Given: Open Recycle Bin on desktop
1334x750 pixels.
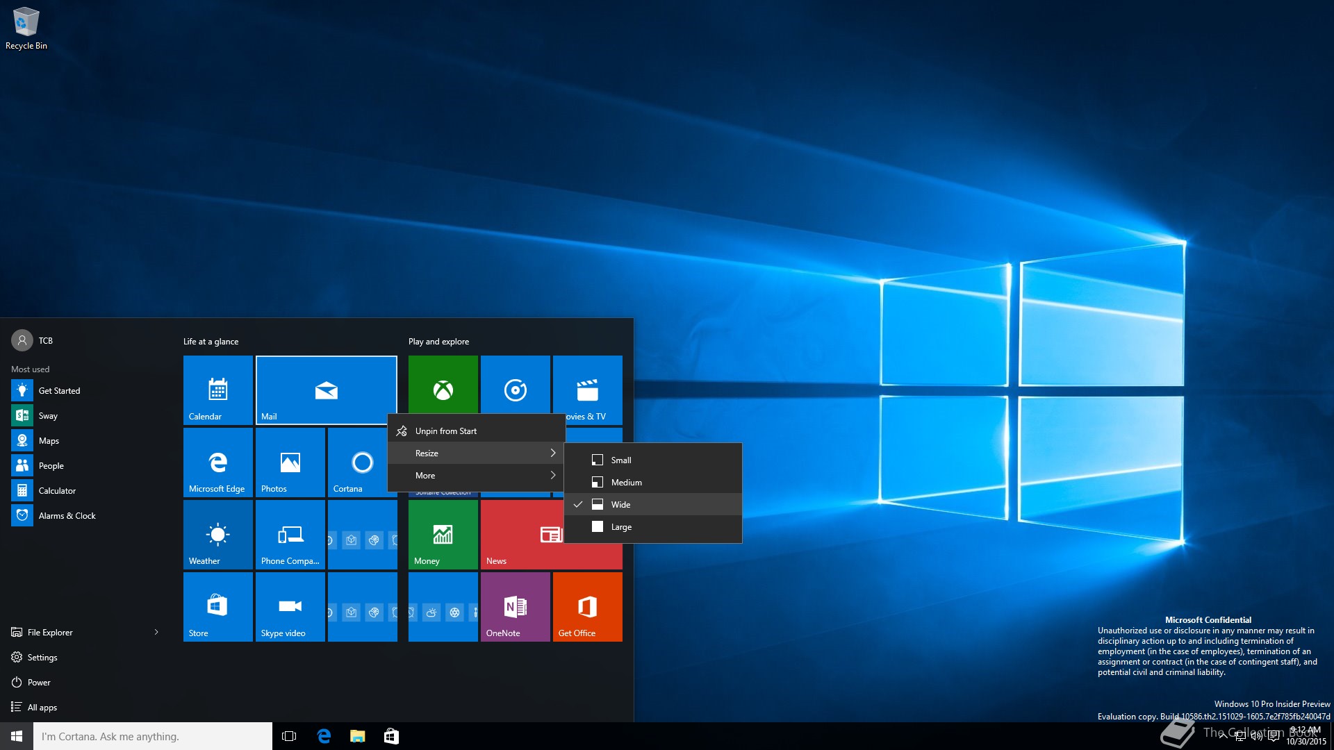Looking at the screenshot, I should (26, 28).
